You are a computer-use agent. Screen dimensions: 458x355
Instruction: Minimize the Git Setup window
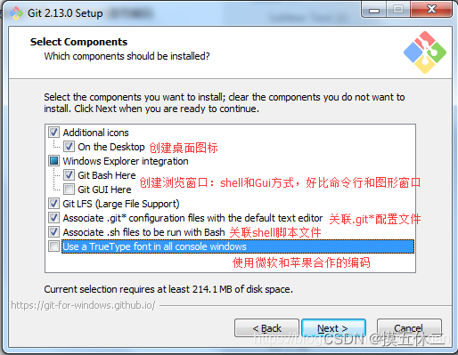(x=374, y=10)
